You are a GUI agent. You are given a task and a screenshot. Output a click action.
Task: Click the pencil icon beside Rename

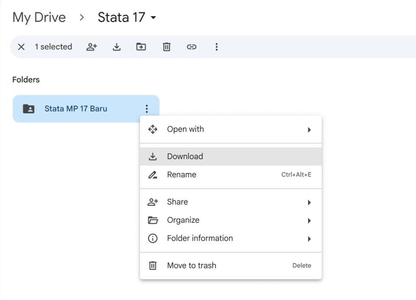(153, 175)
